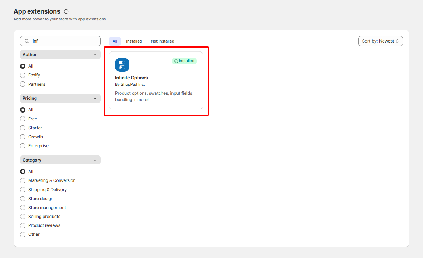Open the Sort by Newest dropdown
The height and width of the screenshot is (258, 423).
pyautogui.click(x=380, y=41)
